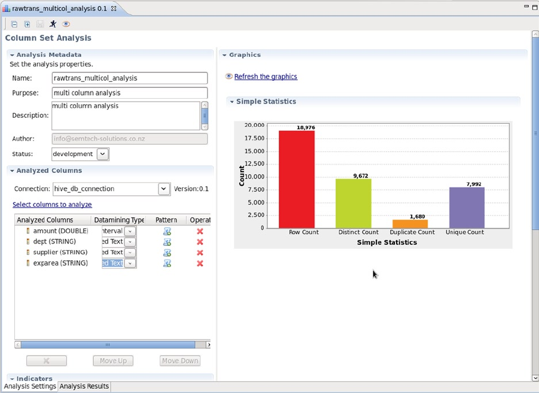This screenshot has width=539, height=393.
Task: Collapse the Simple Statistics section
Action: click(x=232, y=102)
